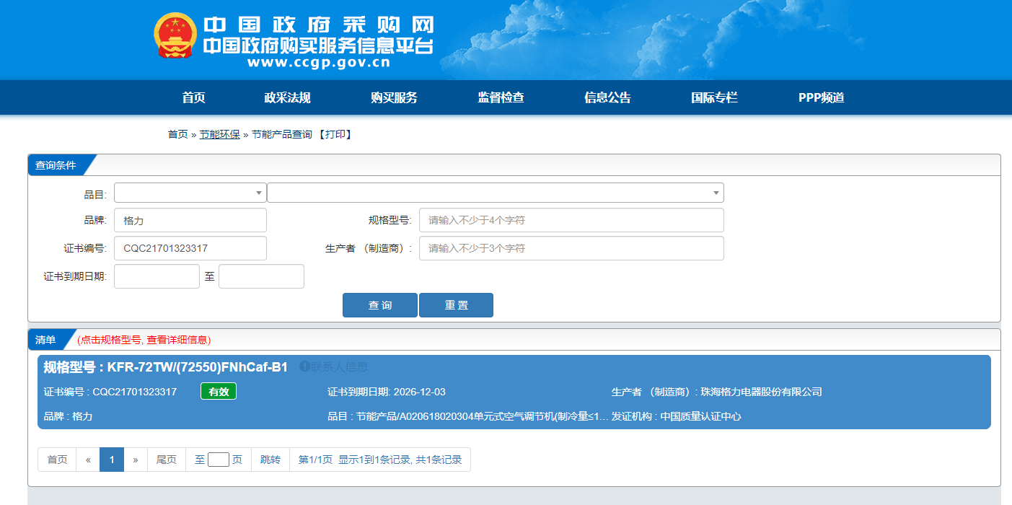Click the 首页 breadcrumb link
The height and width of the screenshot is (505, 1012).
pos(177,134)
